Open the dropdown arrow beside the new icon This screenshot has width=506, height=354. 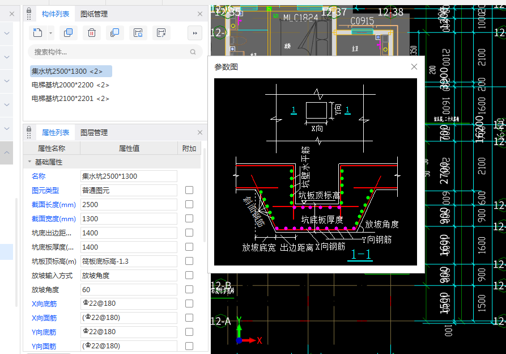click(50, 33)
